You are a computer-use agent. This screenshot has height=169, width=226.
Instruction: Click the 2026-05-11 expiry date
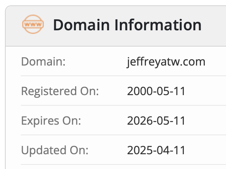pyautogui.click(x=156, y=120)
